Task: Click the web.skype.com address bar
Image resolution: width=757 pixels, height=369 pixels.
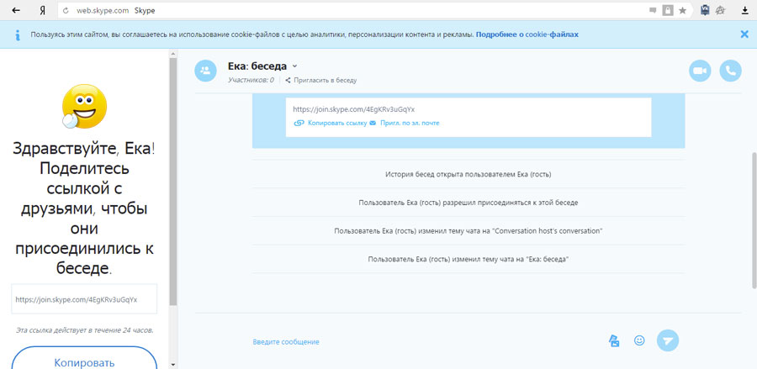Action: pos(352,11)
